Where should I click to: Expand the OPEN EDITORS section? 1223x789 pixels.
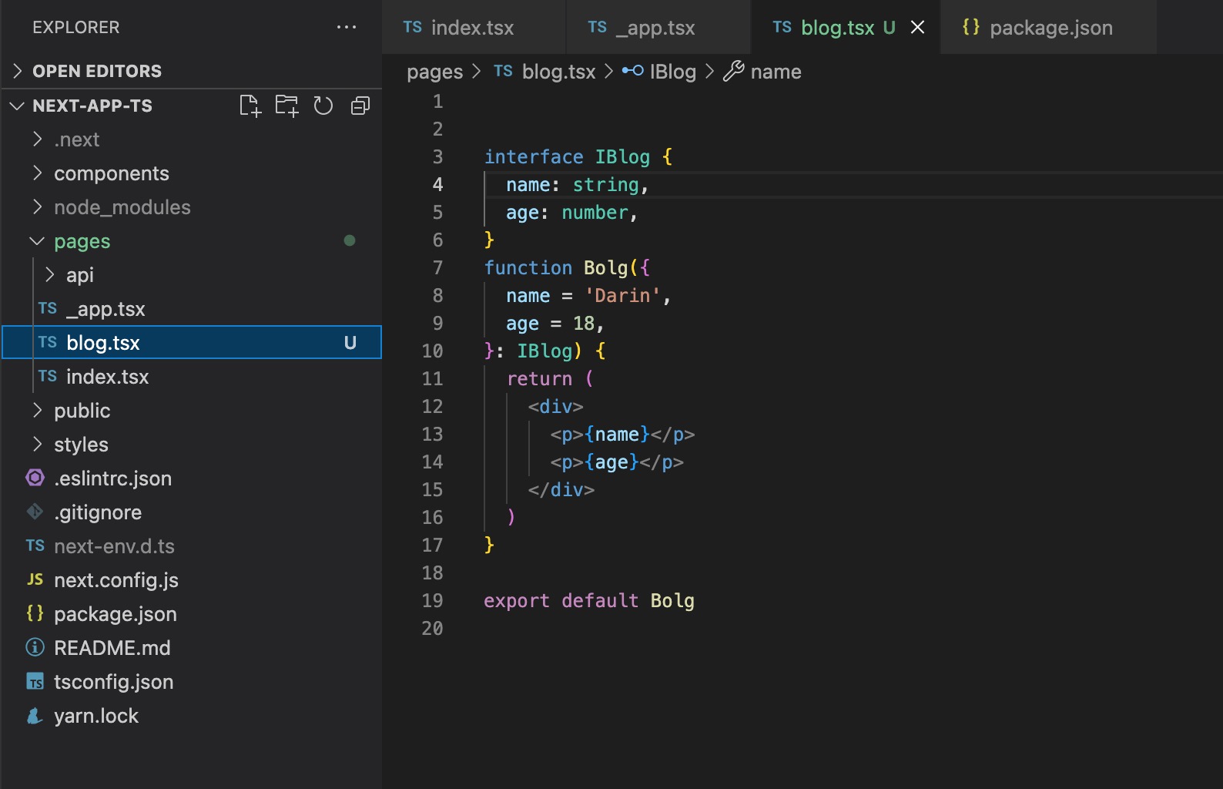[18, 71]
